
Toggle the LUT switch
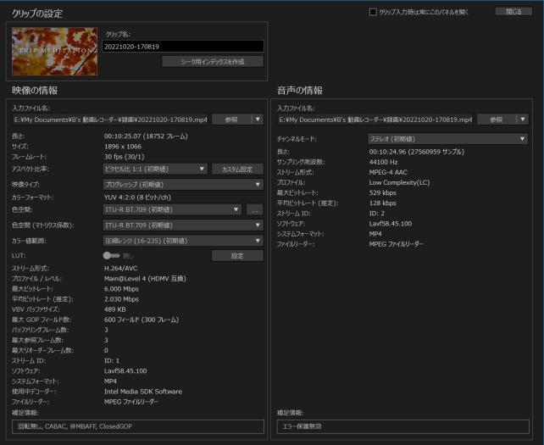point(111,256)
